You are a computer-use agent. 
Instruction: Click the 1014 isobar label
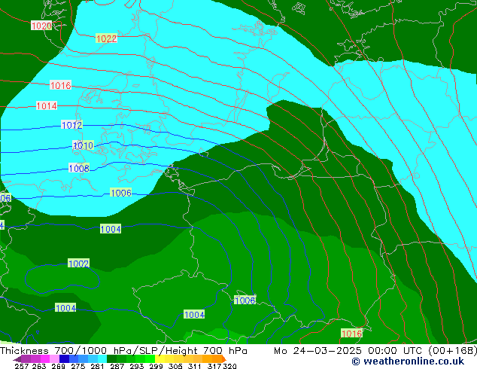(47, 105)
